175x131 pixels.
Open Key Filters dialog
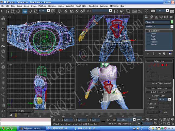[x=126, y=123]
